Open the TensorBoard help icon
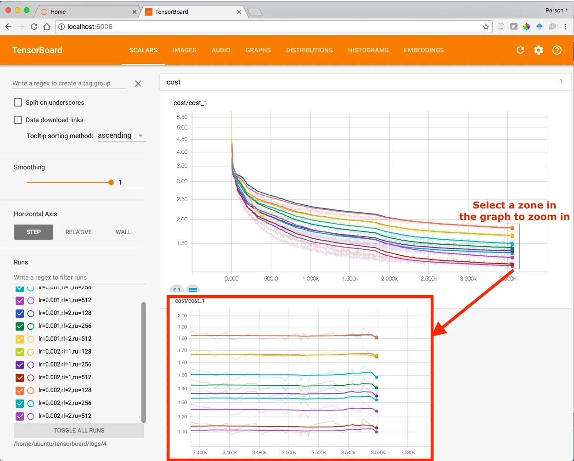Screen dimensions: 574x461 coord(557,50)
